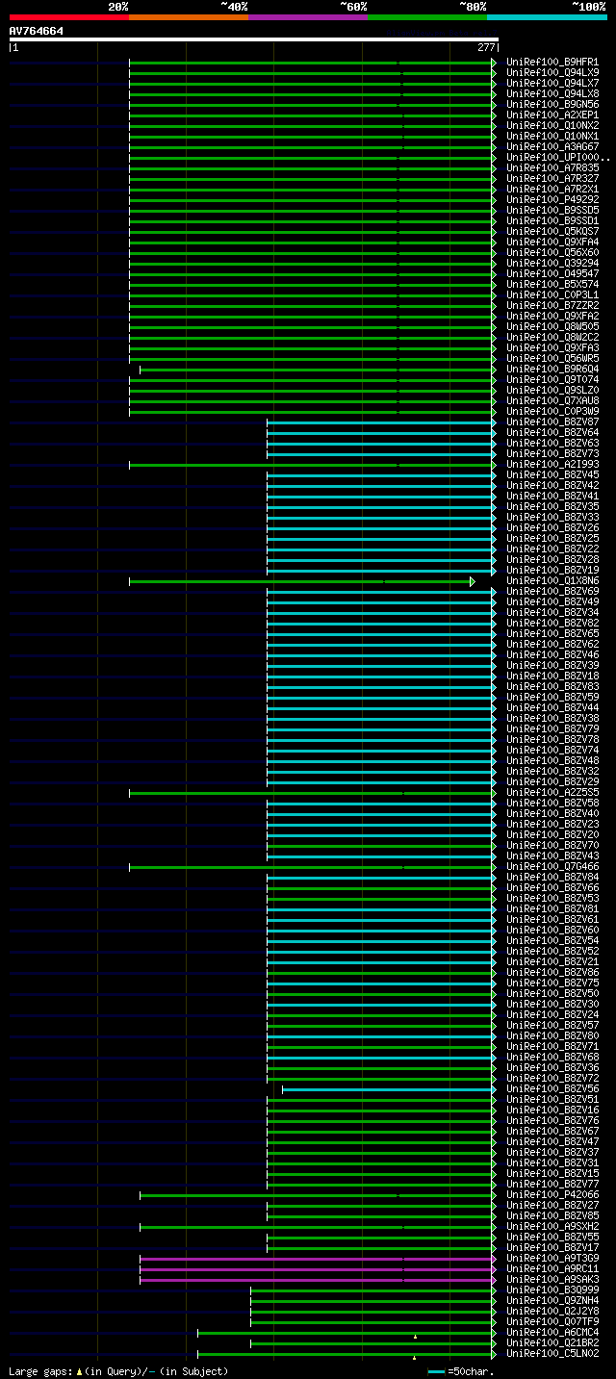Select hit label UniRef100_Q21BR2
This screenshot has width=616, height=1379.
552,1343
